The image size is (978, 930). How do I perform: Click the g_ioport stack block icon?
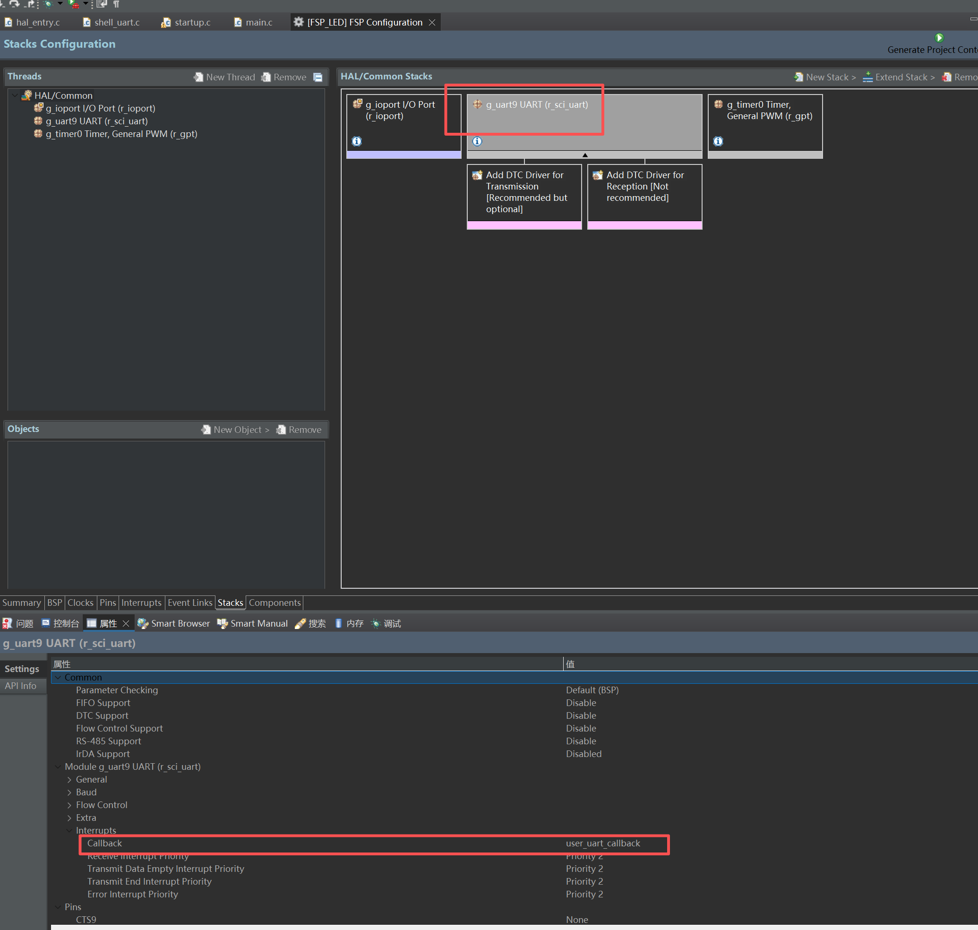(357, 103)
